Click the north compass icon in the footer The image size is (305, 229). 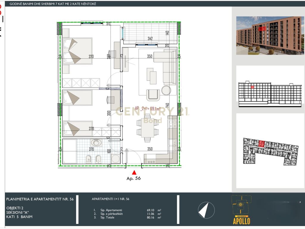tap(205, 210)
